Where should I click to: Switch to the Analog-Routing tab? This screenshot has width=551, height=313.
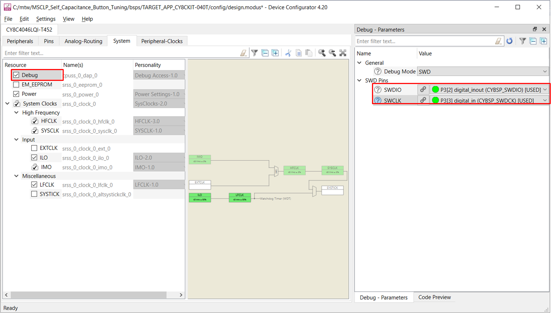click(x=83, y=41)
